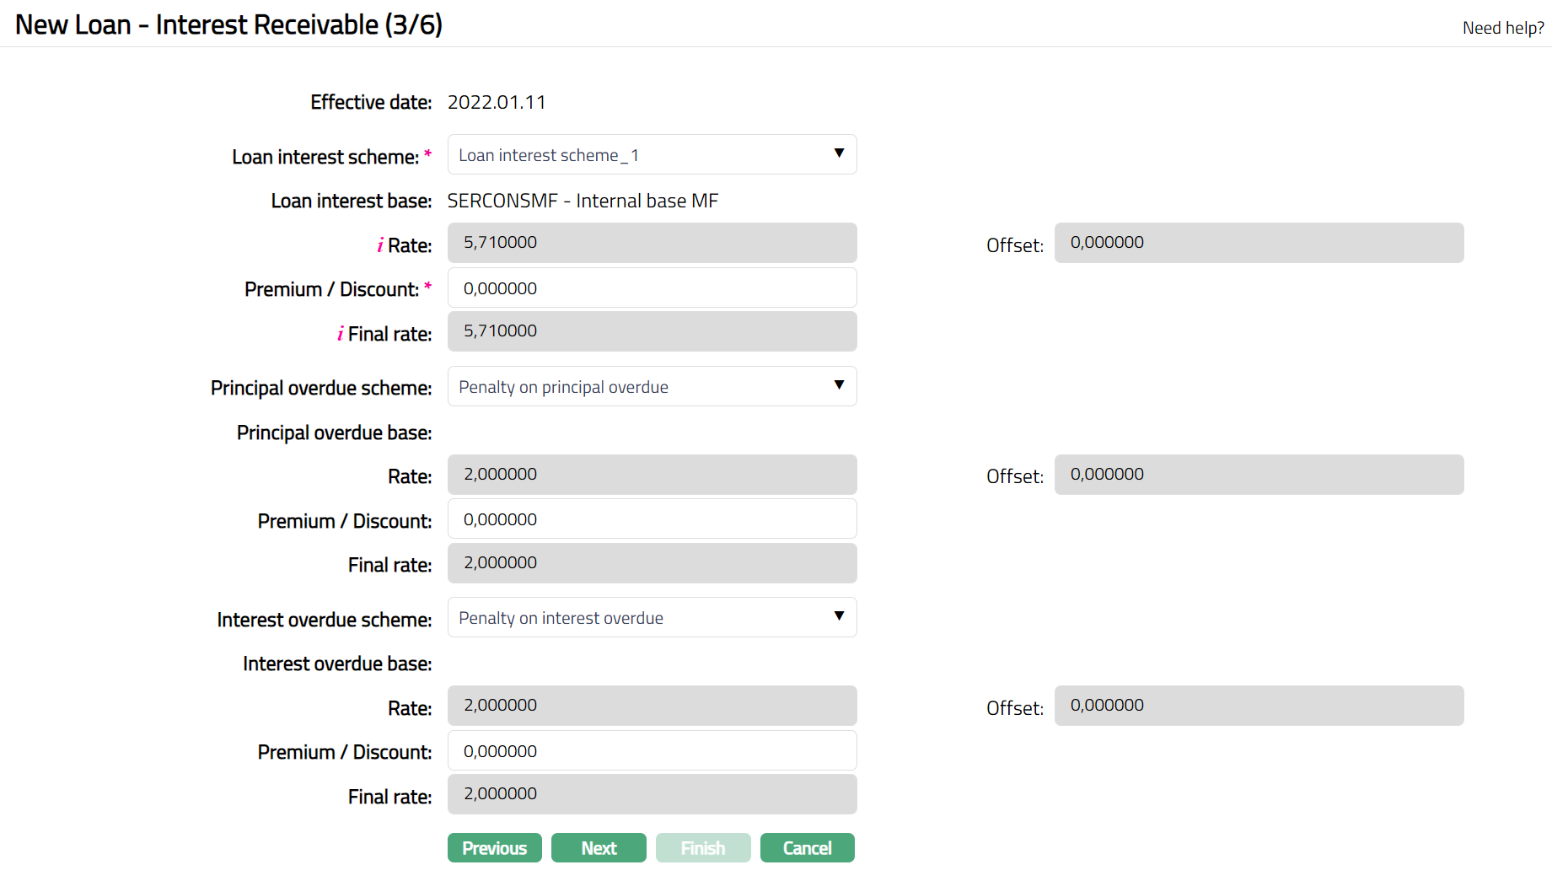This screenshot has width=1552, height=881.
Task: Click the info icon beside Final rate
Action: click(341, 334)
